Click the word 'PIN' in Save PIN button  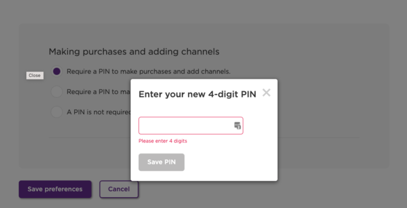[x=169, y=162]
